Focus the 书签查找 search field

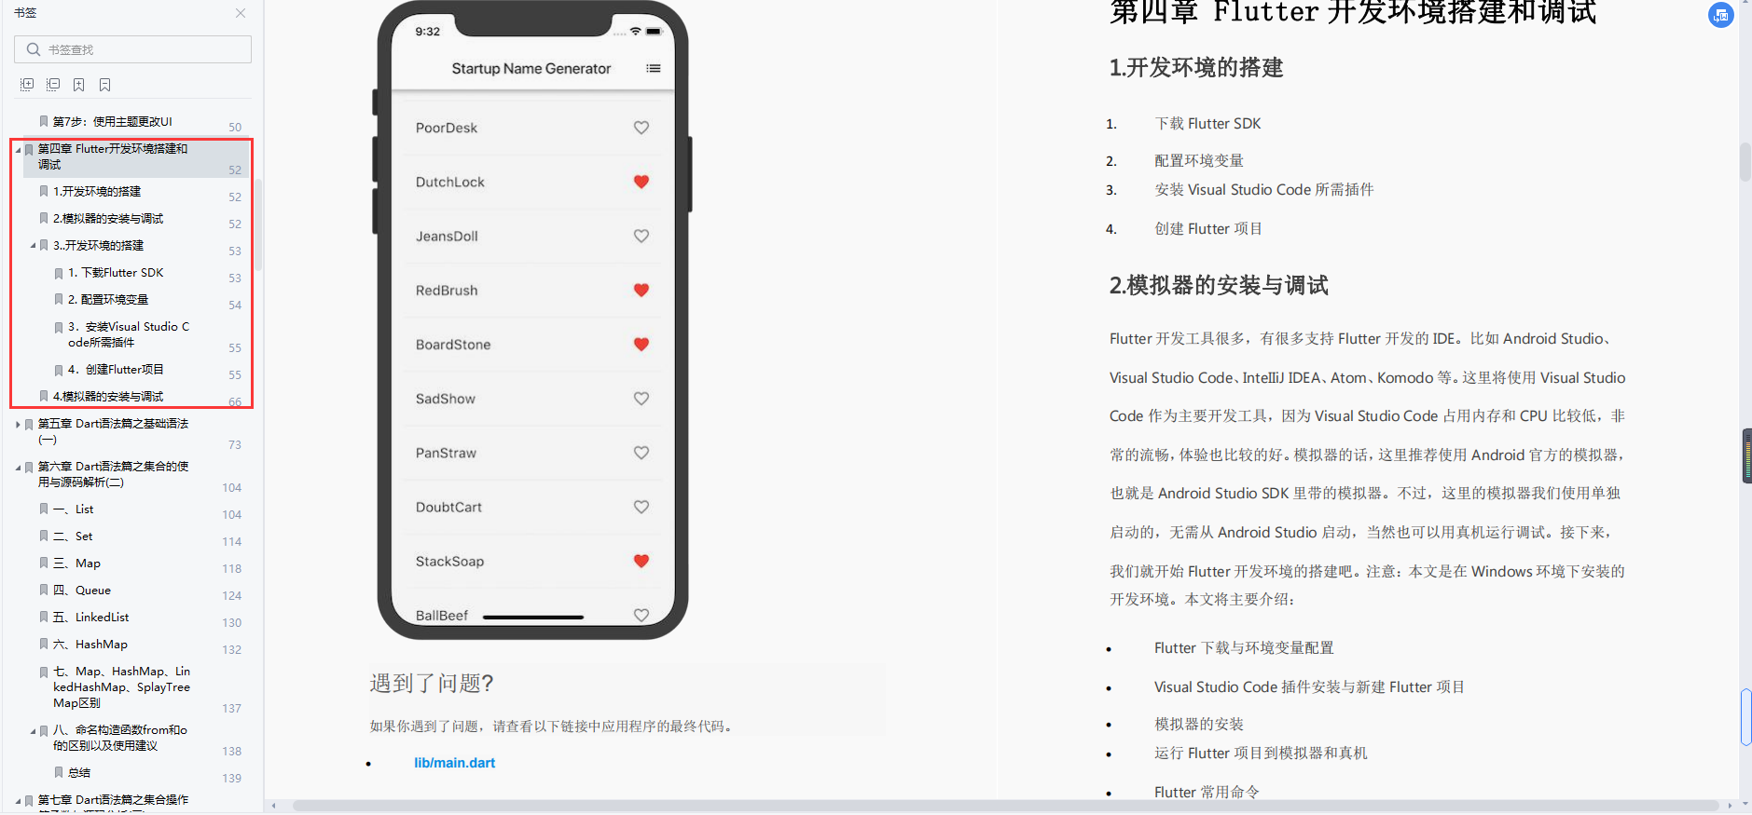coord(132,49)
